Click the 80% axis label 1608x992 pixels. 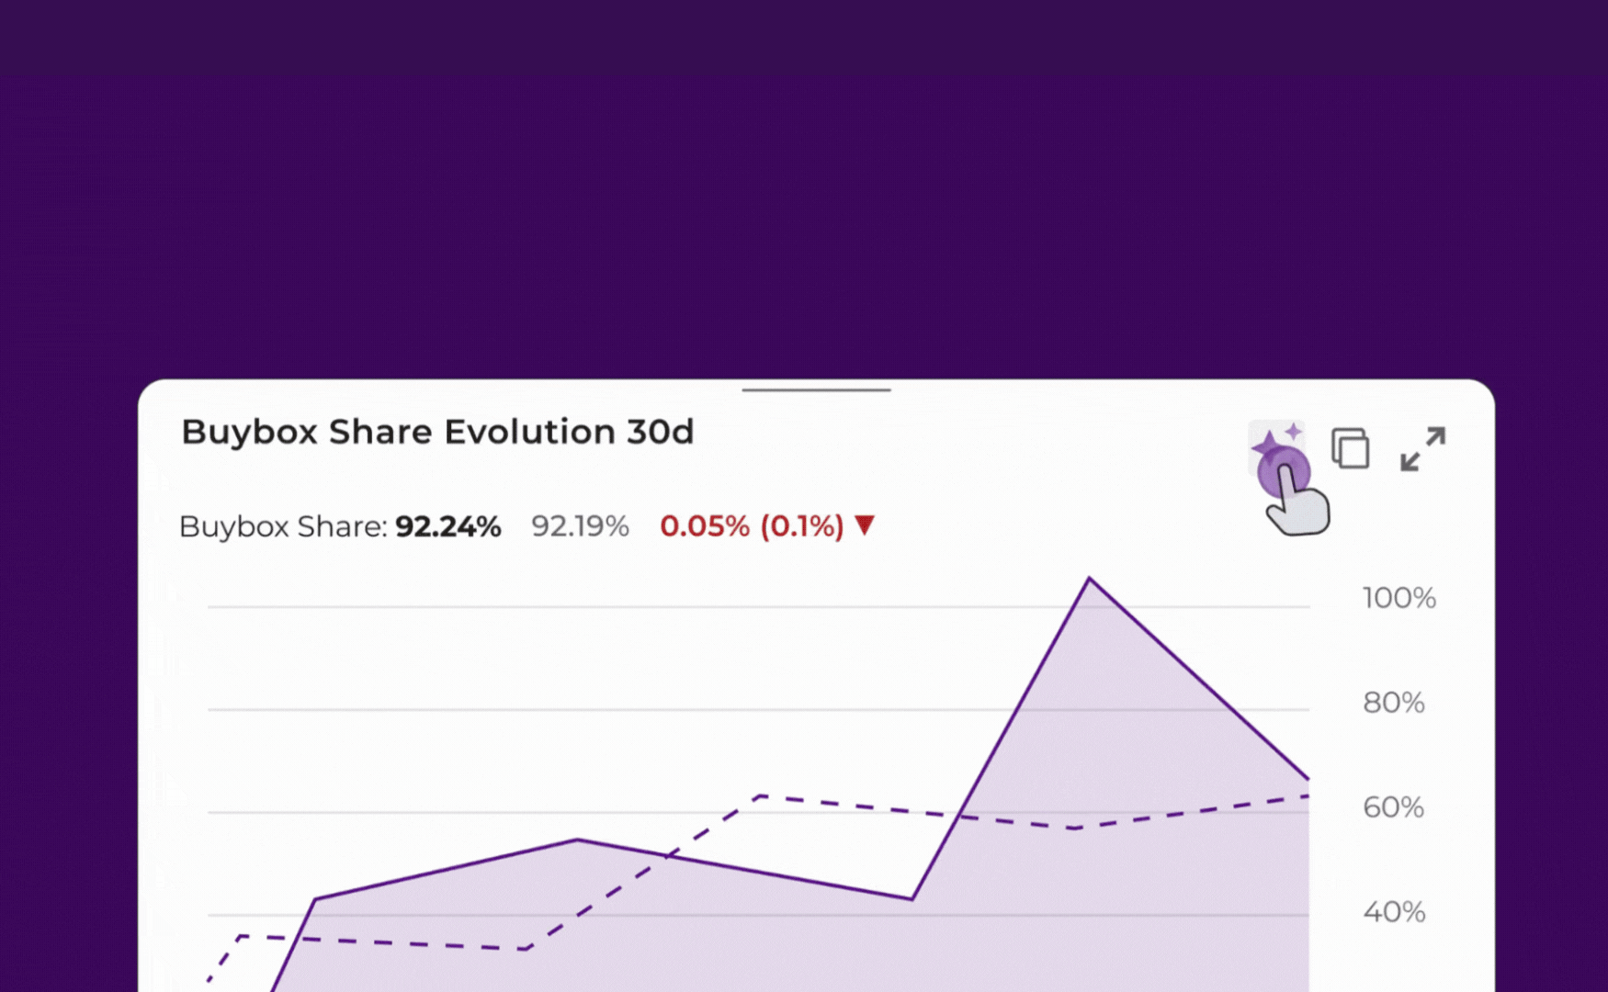(x=1393, y=703)
